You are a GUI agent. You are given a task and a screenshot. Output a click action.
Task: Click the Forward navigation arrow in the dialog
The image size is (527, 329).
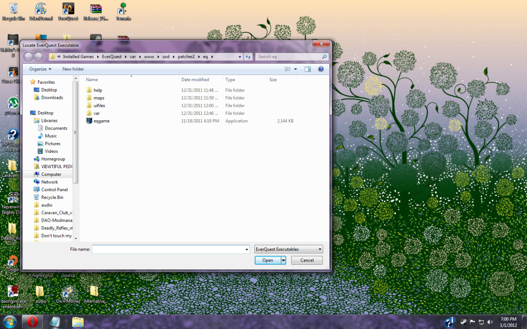(39, 57)
